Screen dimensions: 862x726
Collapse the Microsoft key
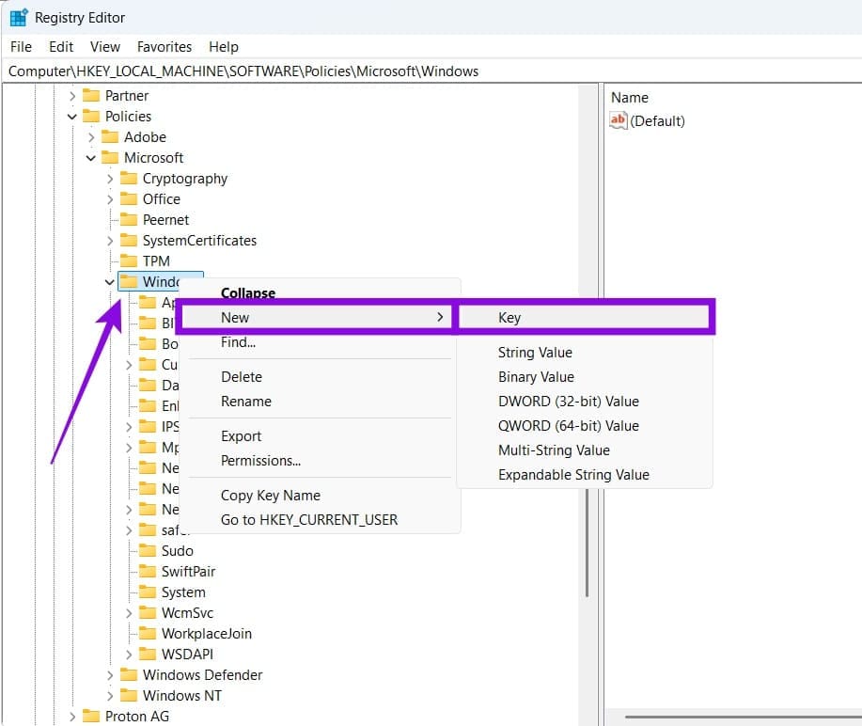[x=91, y=158]
